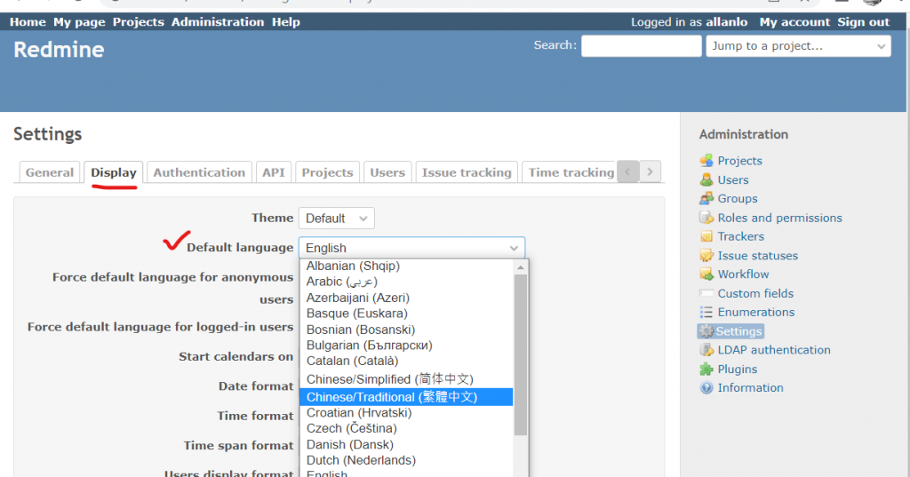Viewport: 910px width, 477px height.
Task: Click the Issue statuses icon
Action: pyautogui.click(x=706, y=255)
